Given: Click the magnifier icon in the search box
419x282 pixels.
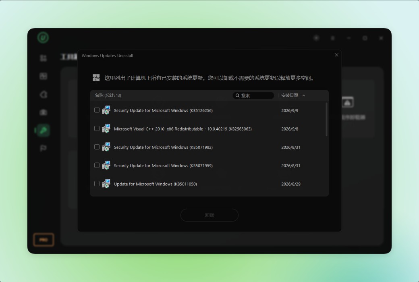Looking at the screenshot, I should (237, 95).
